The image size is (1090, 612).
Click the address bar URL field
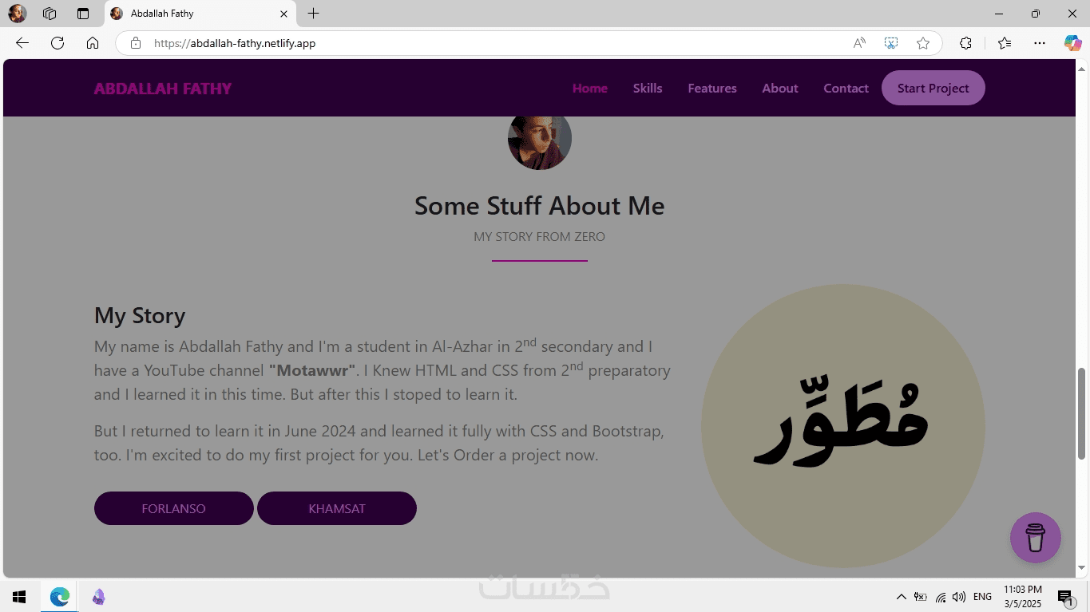click(x=479, y=43)
